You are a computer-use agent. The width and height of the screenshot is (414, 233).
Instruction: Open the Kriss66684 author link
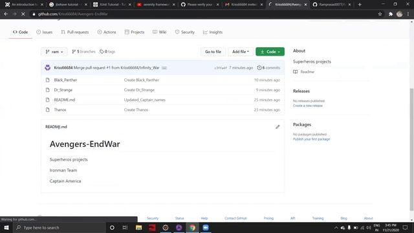pyautogui.click(x=63, y=67)
